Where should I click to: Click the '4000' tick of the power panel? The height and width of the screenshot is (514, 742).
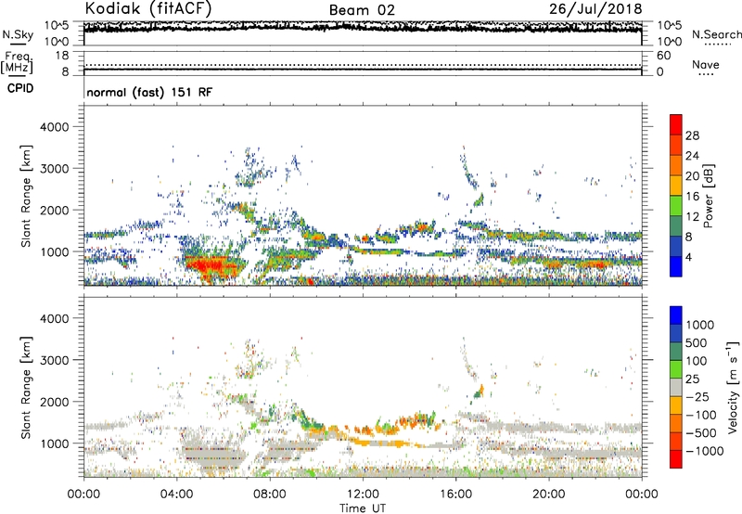pos(54,127)
